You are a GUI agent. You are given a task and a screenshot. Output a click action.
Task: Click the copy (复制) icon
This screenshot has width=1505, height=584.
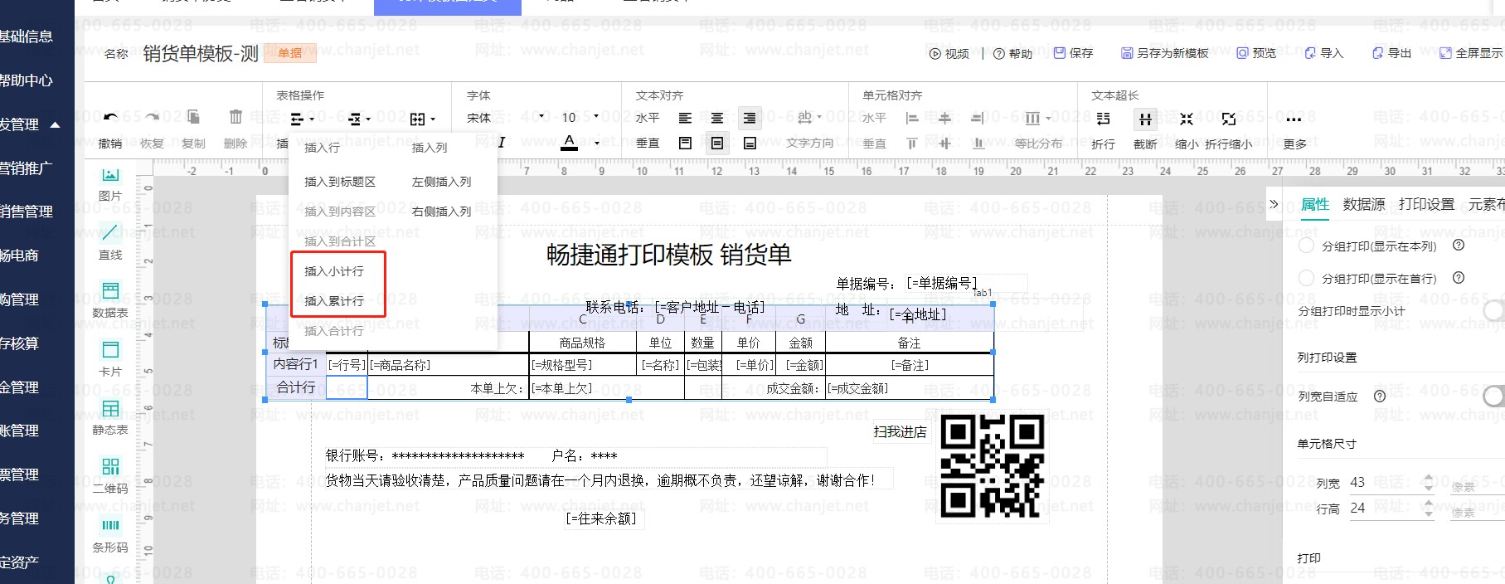(193, 118)
